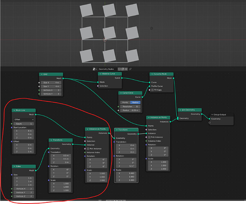Click Rotation Z 12.1° field in Transform
Screen dimensions: 246x204
click(x=126, y=166)
